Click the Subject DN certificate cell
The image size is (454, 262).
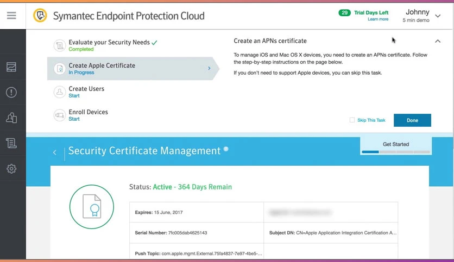[x=331, y=233]
